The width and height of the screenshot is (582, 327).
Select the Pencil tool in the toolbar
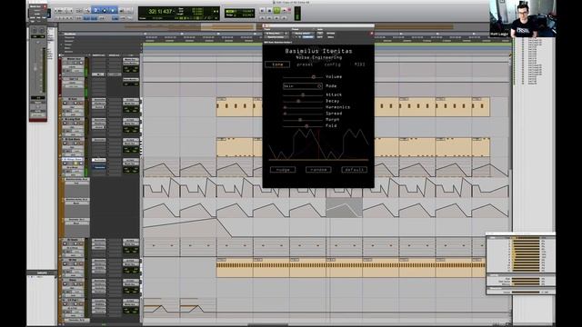(129, 11)
